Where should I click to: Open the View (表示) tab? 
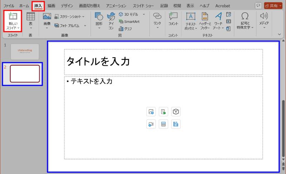pos(190,6)
